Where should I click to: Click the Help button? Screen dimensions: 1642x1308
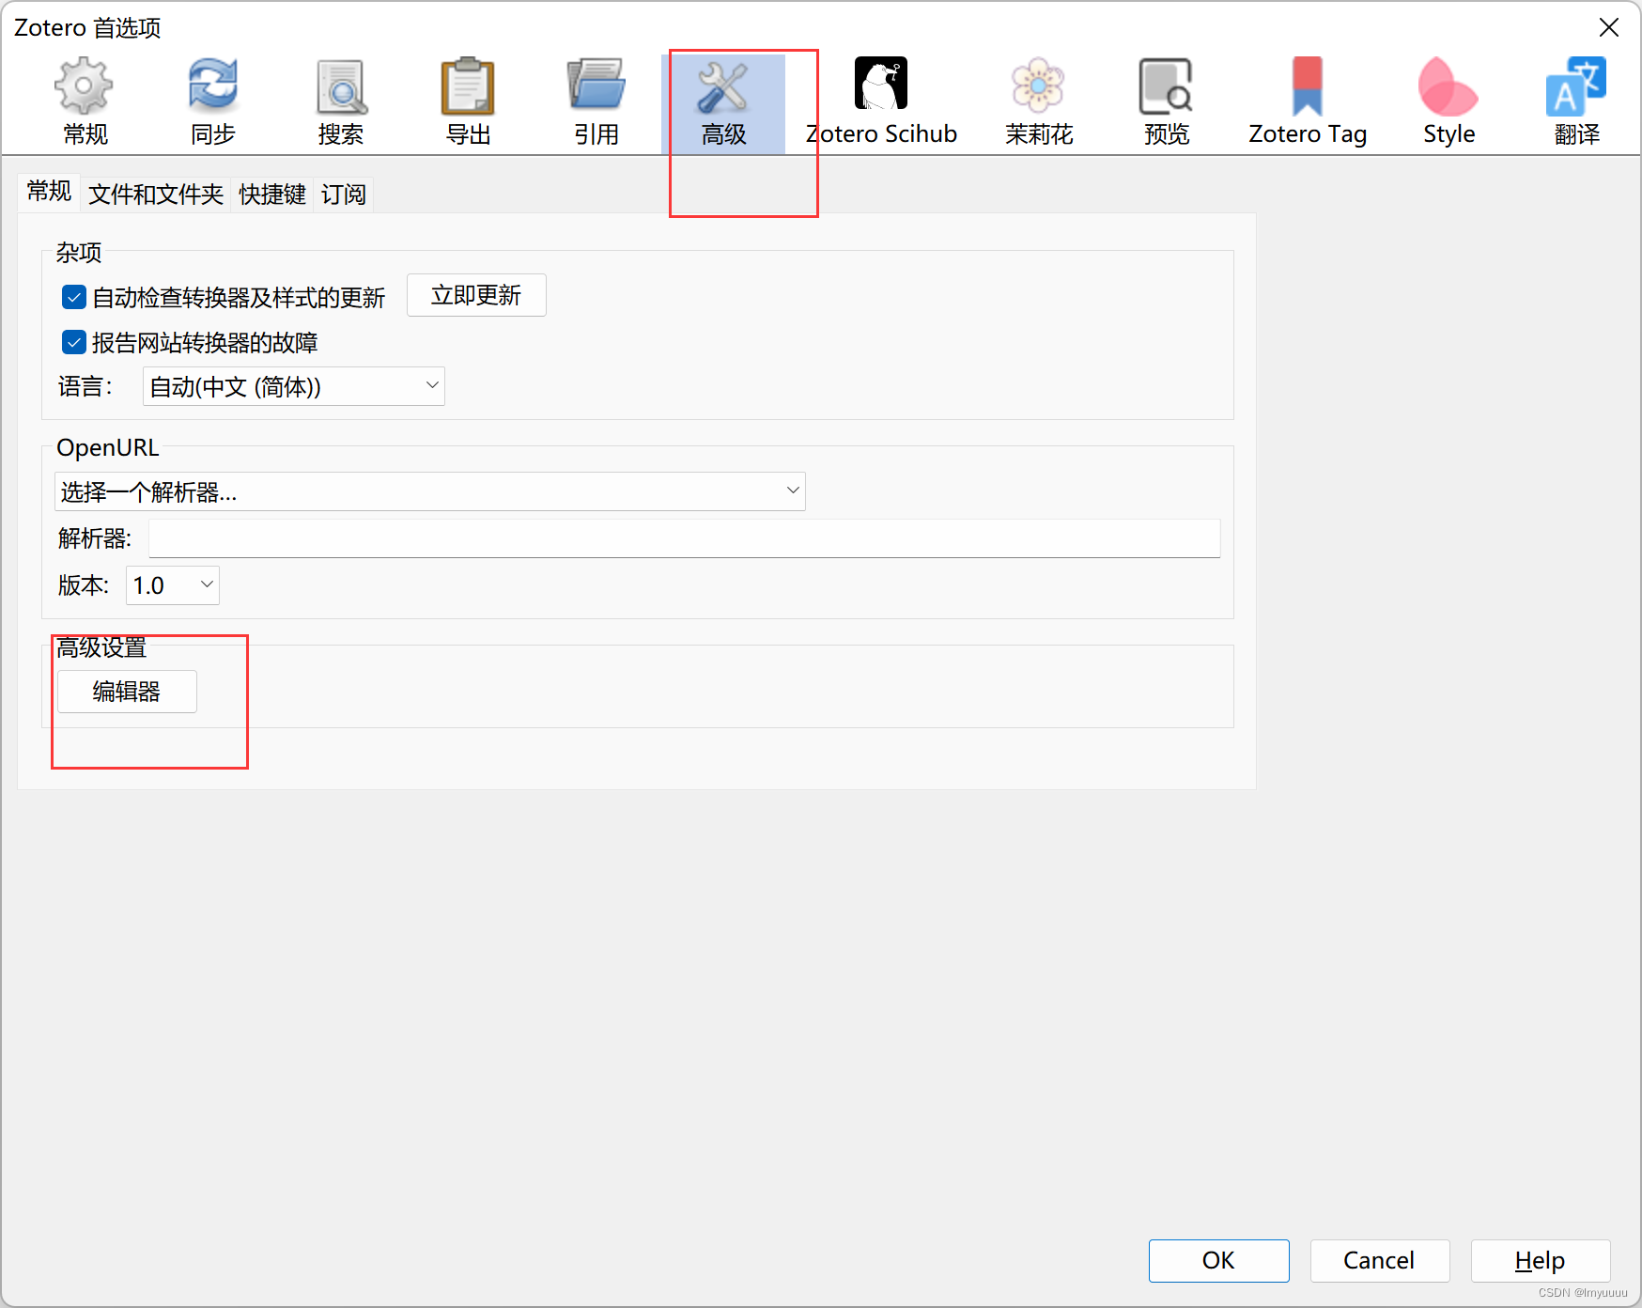click(x=1540, y=1260)
